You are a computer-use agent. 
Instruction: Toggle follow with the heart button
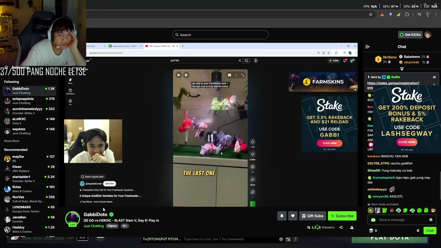[293, 216]
